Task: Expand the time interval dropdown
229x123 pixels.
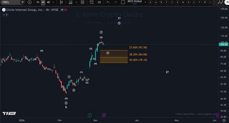Action: coord(53,2)
